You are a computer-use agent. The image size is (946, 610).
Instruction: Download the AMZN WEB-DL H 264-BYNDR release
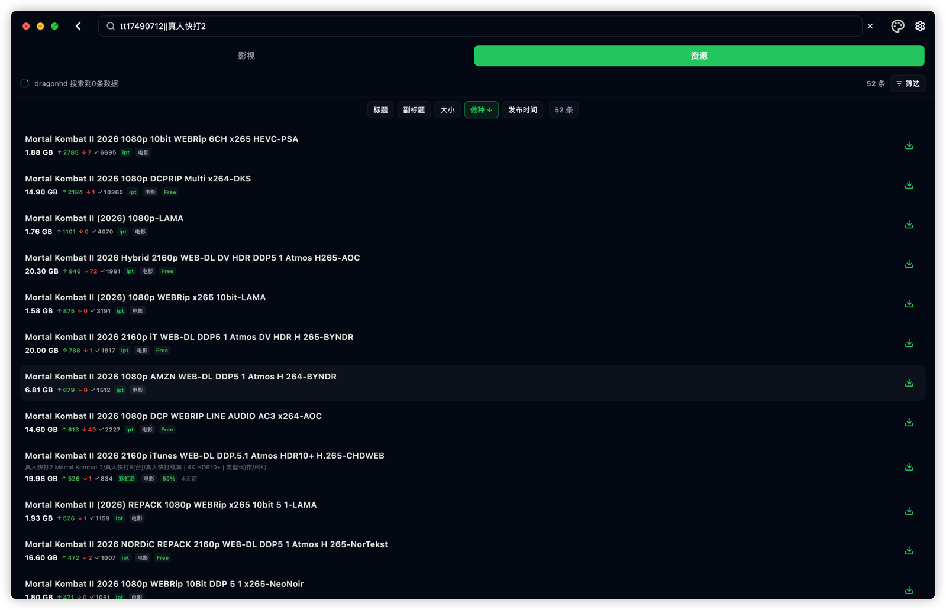coord(909,383)
